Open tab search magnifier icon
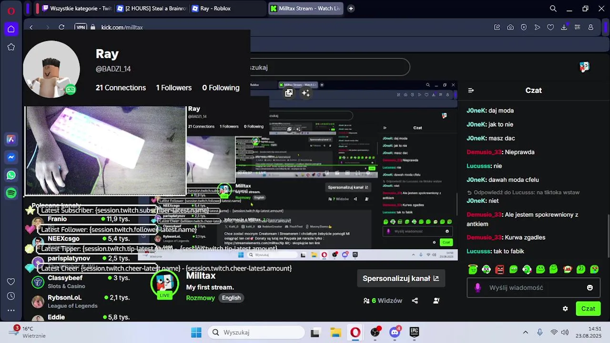This screenshot has width=610, height=343. coord(553,9)
